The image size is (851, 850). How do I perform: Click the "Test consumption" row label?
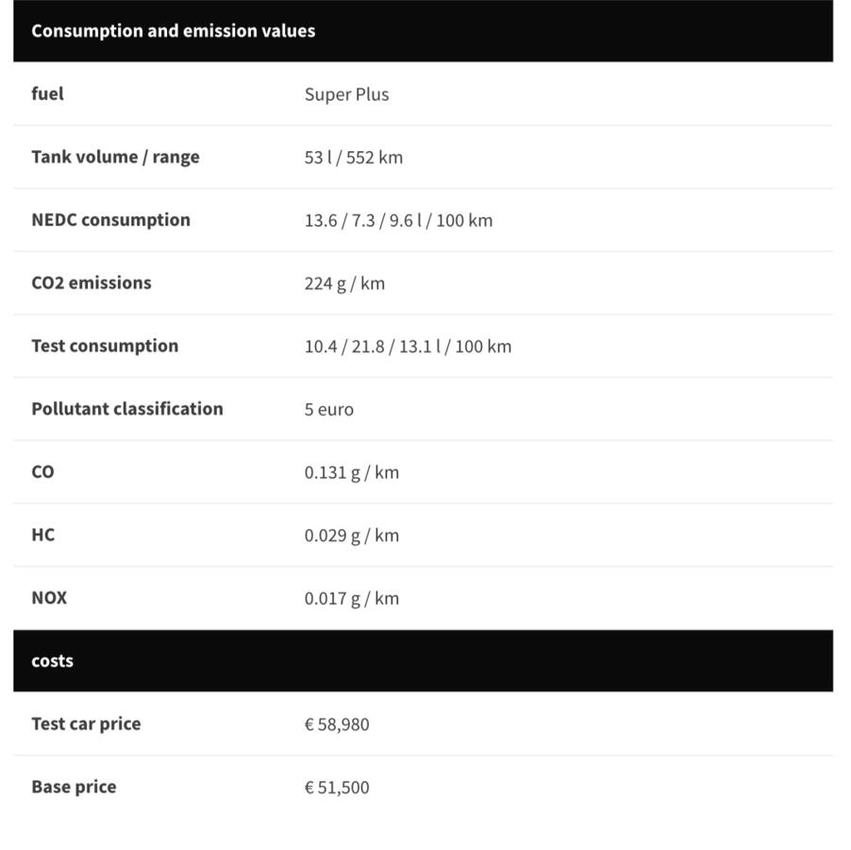105,346
